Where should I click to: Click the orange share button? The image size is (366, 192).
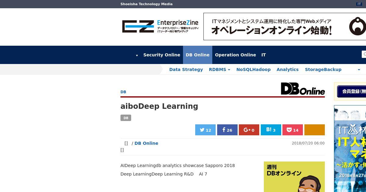click(x=314, y=130)
